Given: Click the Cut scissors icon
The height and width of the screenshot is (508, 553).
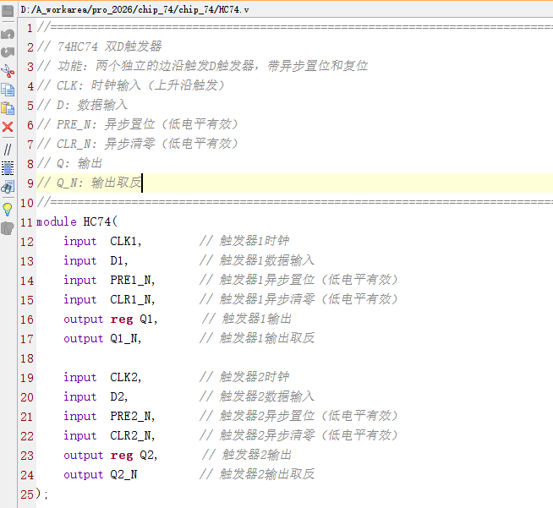Looking at the screenshot, I should pyautogui.click(x=8, y=71).
